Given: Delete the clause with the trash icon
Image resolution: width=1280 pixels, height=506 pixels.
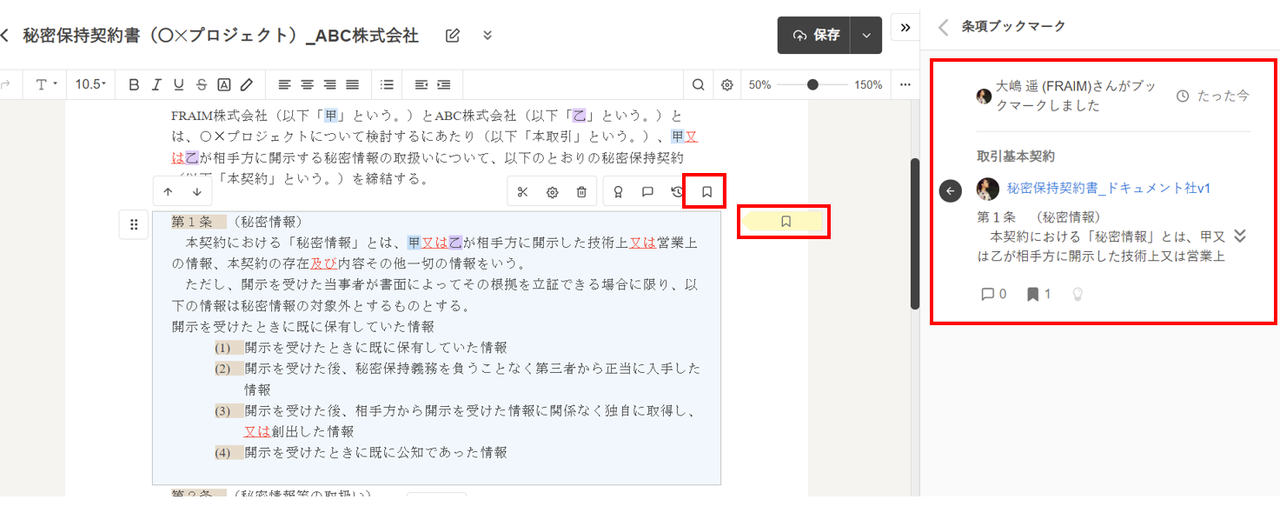Looking at the screenshot, I should (x=581, y=192).
